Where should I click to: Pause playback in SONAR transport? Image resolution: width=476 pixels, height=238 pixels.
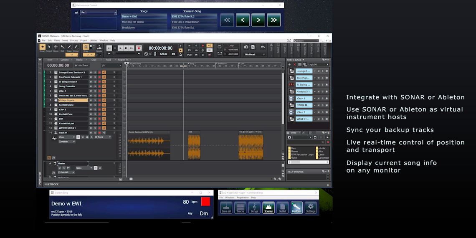(126, 48)
